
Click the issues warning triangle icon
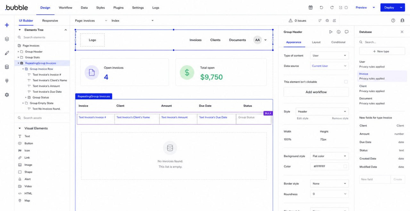(291, 21)
